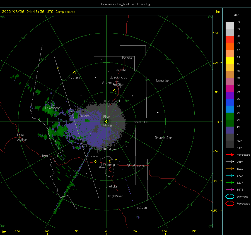Select the red 60-65 dBZ swatch

230,39
